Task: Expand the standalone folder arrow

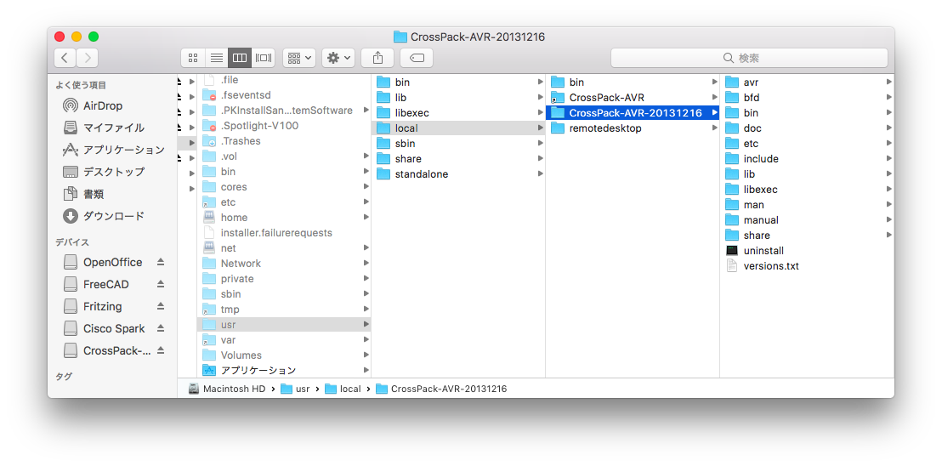Action: [x=541, y=174]
